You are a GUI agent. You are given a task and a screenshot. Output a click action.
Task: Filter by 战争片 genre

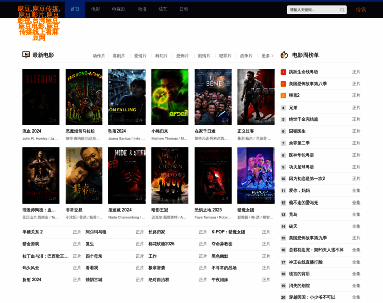click(246, 56)
